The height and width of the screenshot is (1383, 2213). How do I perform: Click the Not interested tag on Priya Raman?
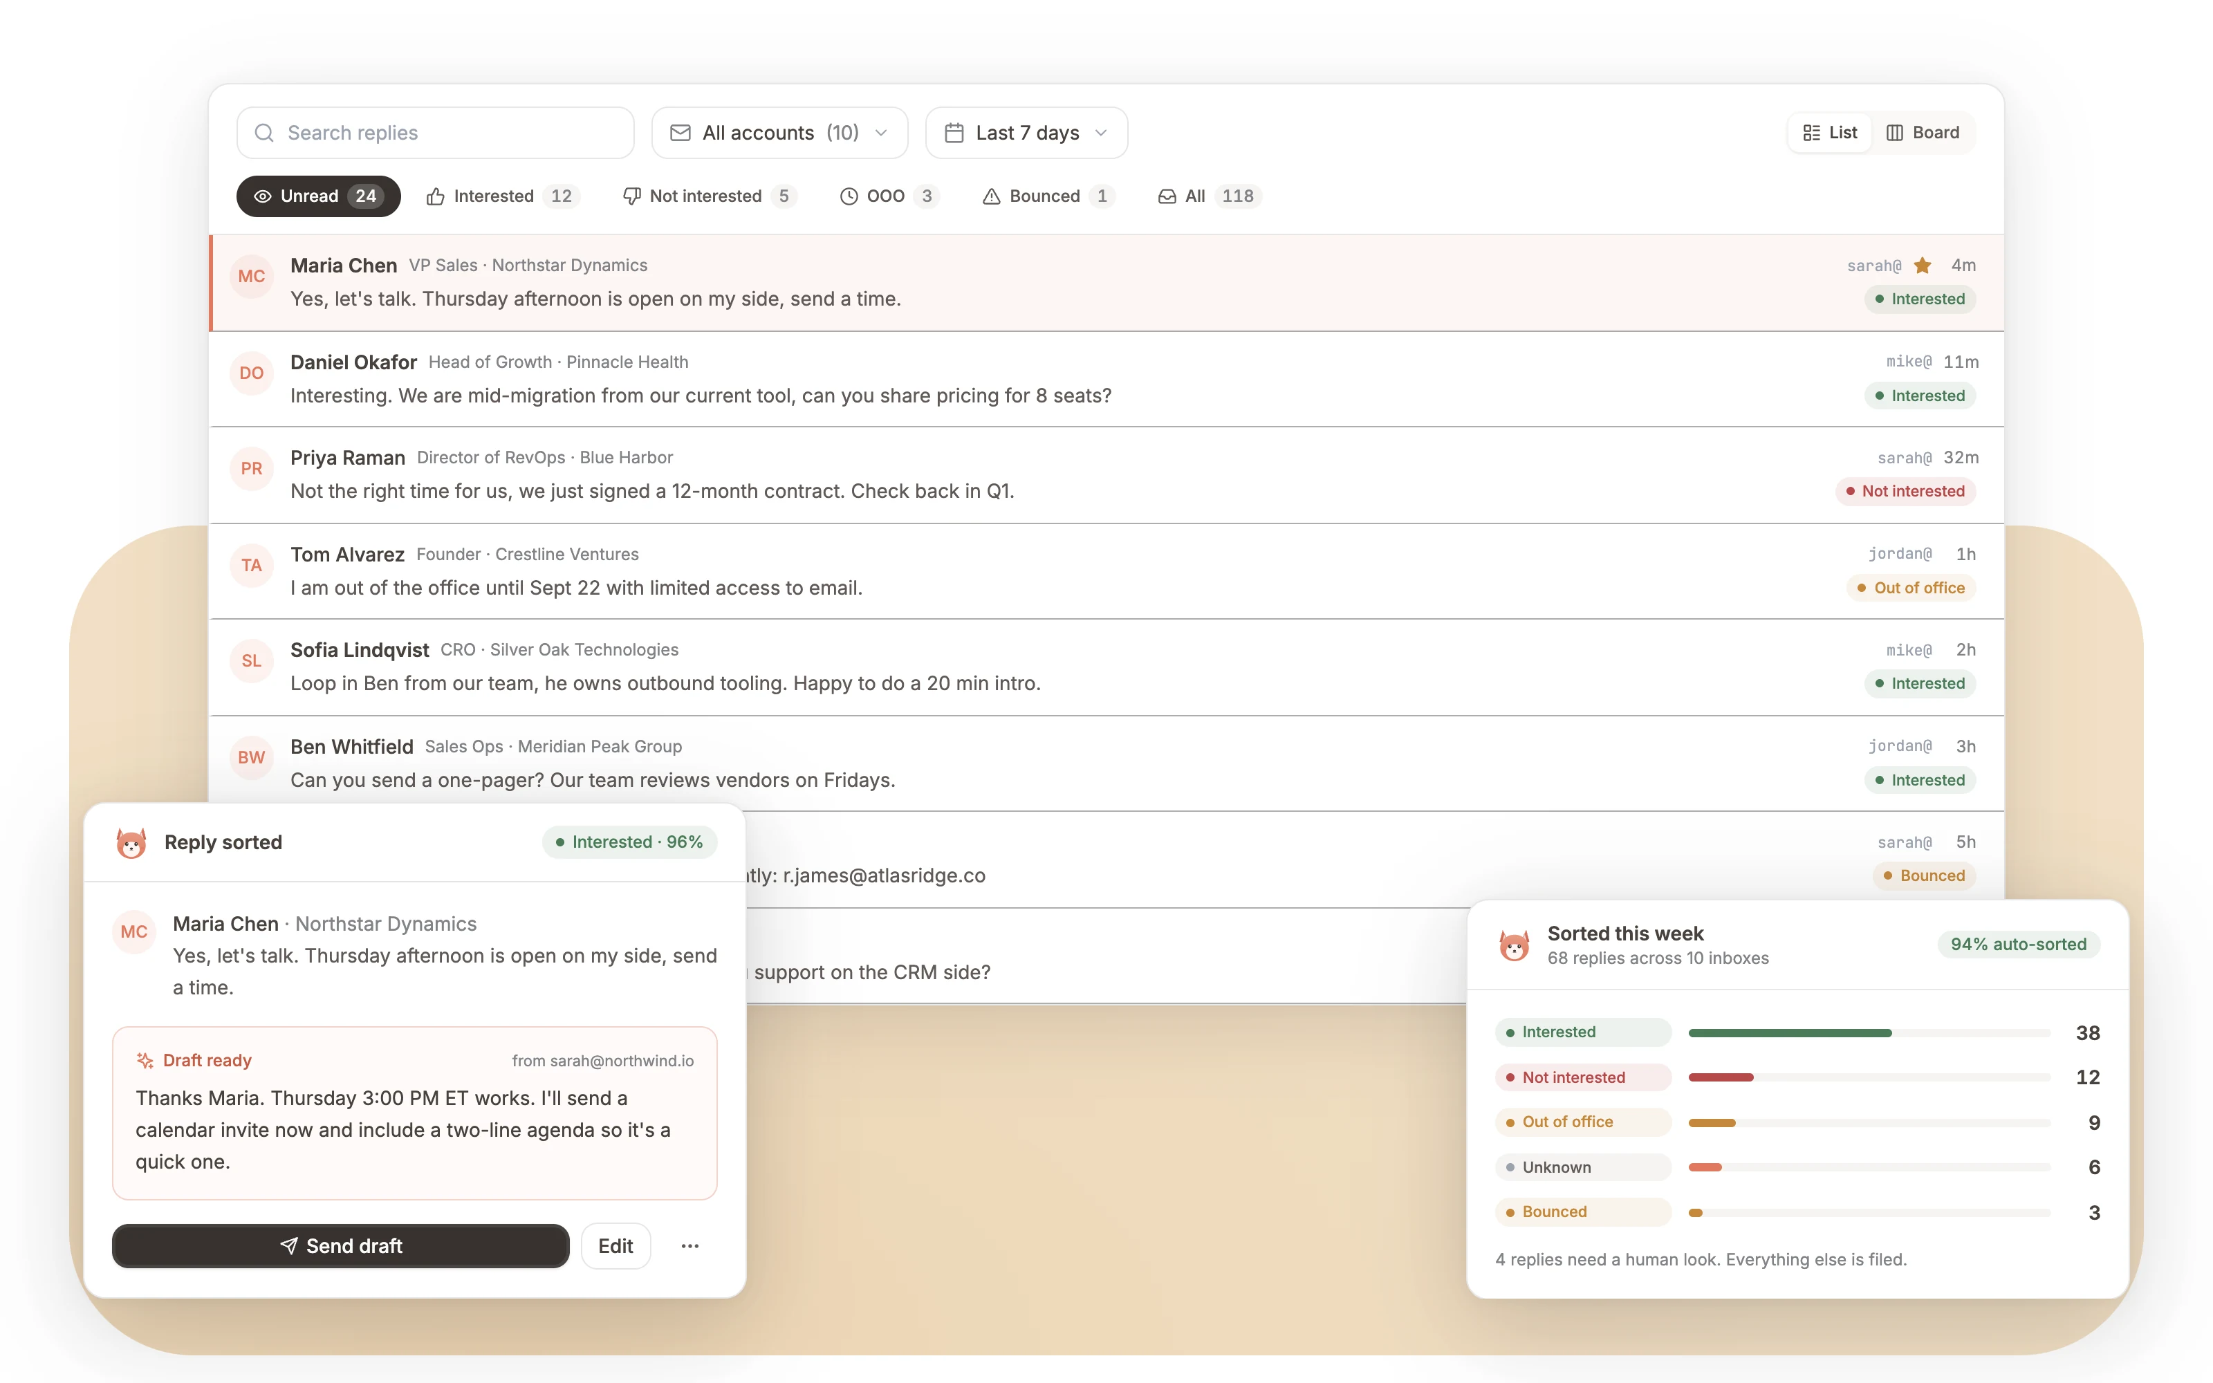(x=1905, y=491)
